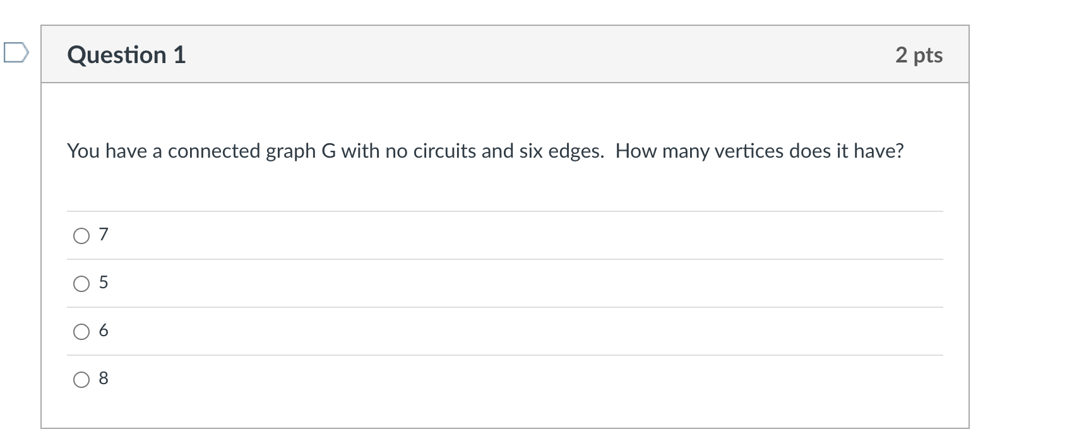Image resolution: width=1067 pixels, height=434 pixels.
Task: Select the radio button for answer 6
Action: 81,332
